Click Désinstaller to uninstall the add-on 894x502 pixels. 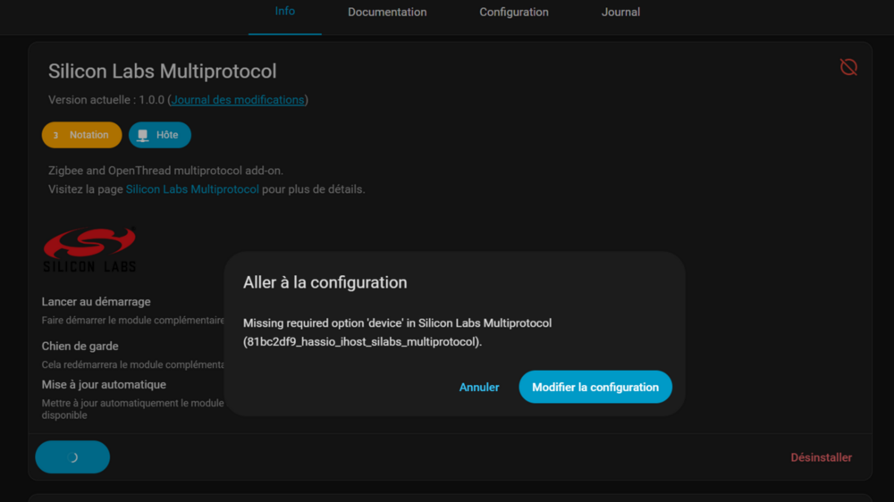[821, 457]
